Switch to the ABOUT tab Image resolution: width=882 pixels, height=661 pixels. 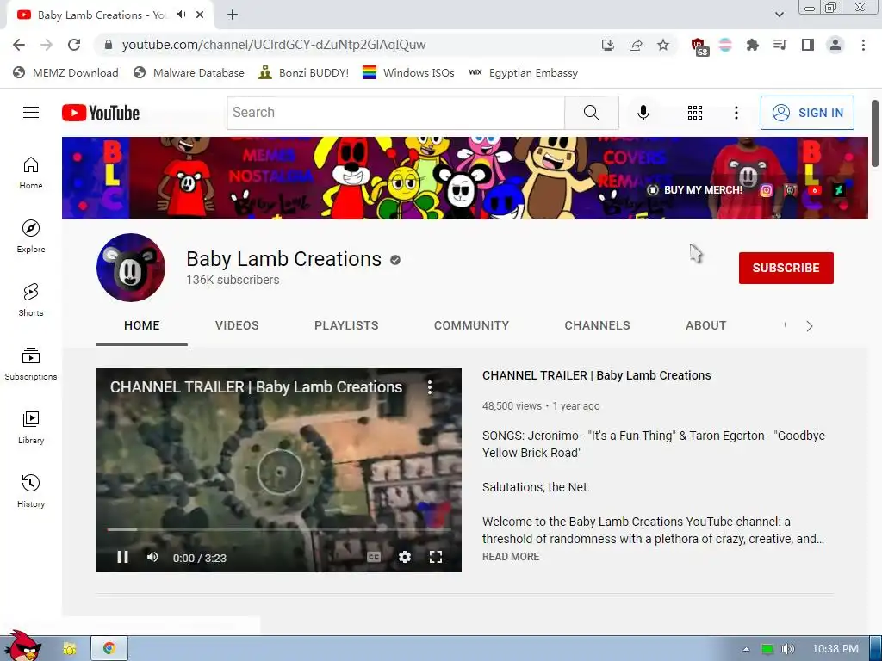tap(706, 325)
